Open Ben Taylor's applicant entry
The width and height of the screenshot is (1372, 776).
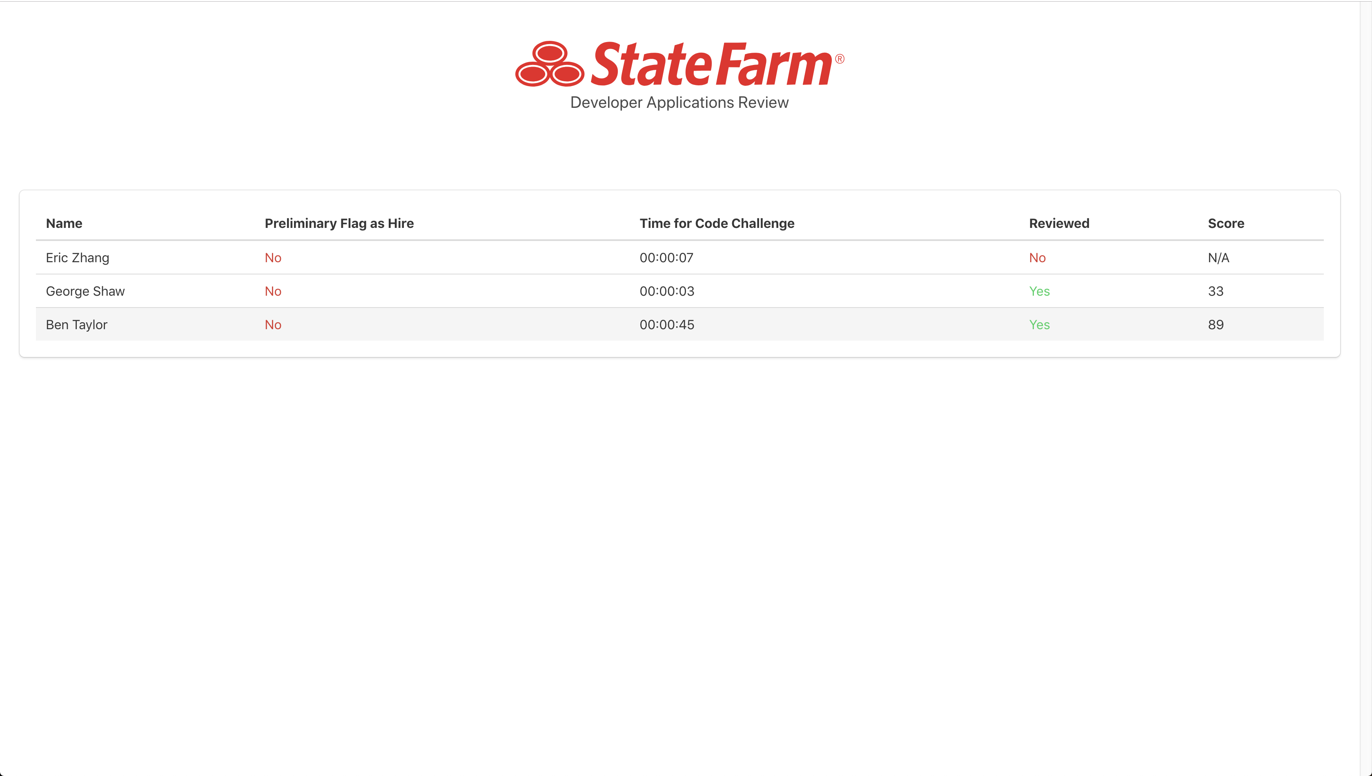(77, 325)
